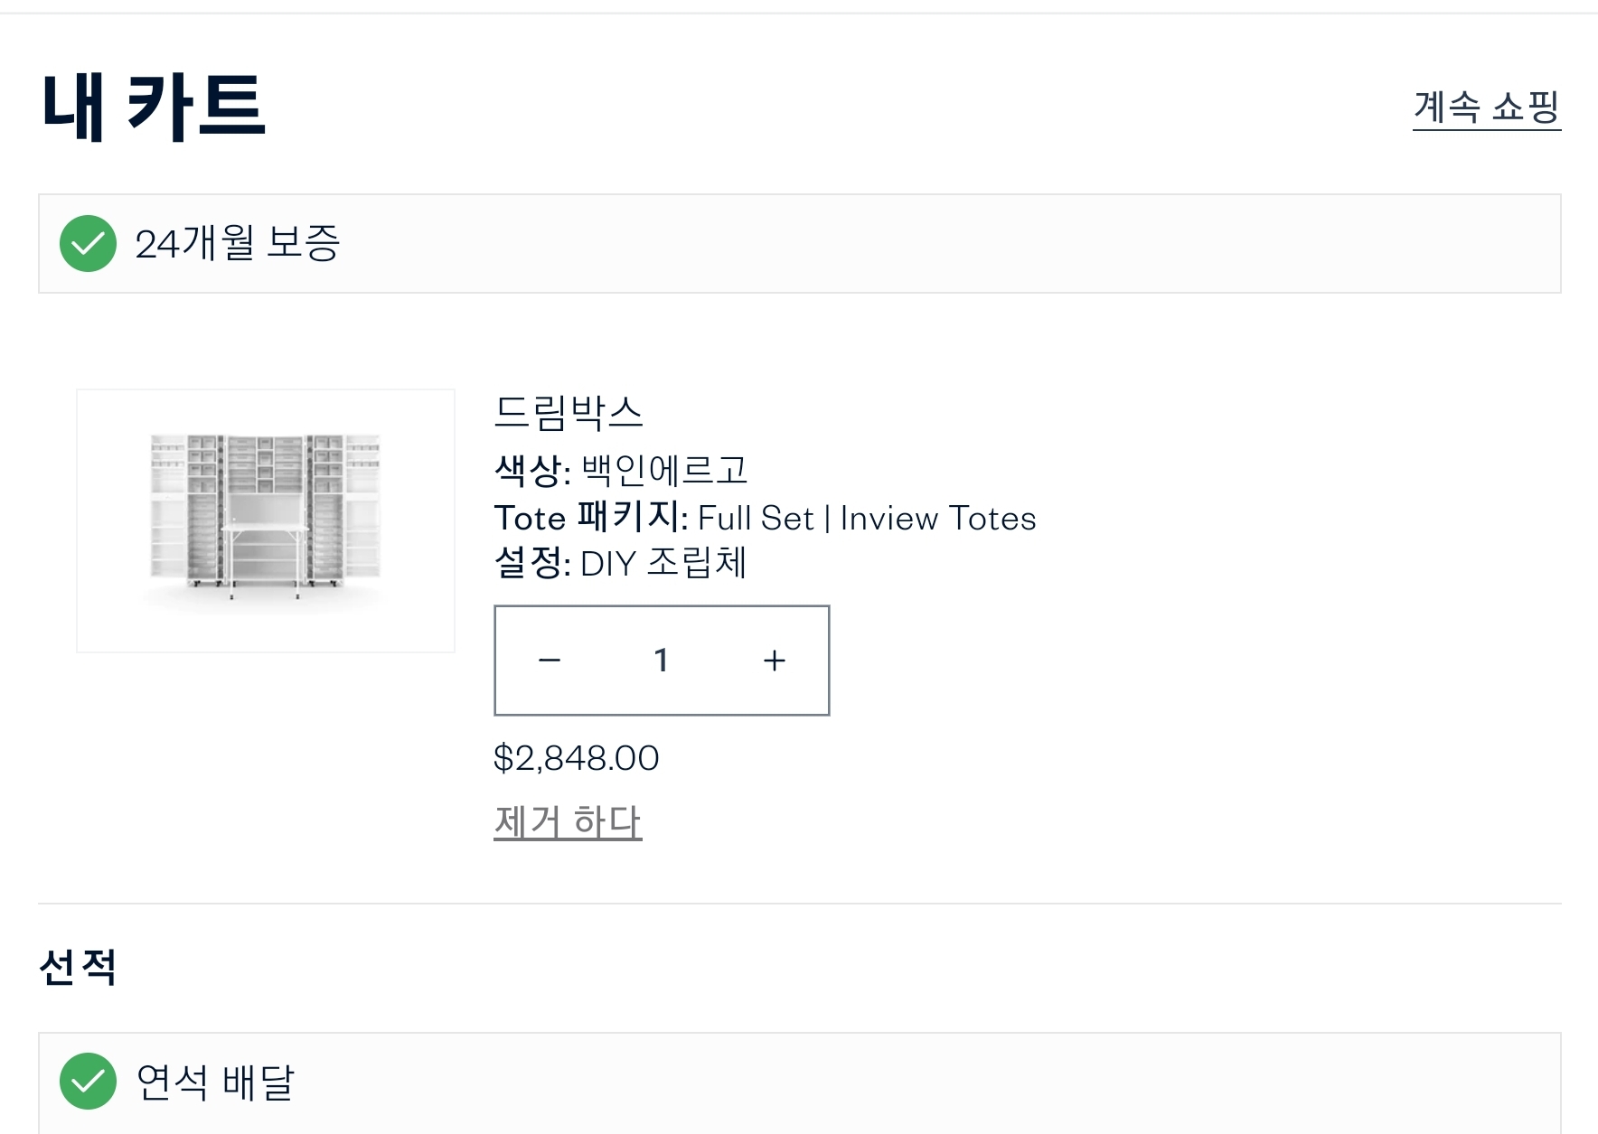Select the 연석 배달 shipping label

(x=215, y=1082)
